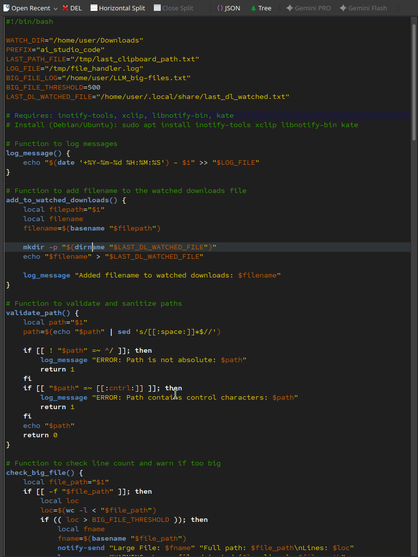Click the 'Added filename to watched downloads' log line

152,276
